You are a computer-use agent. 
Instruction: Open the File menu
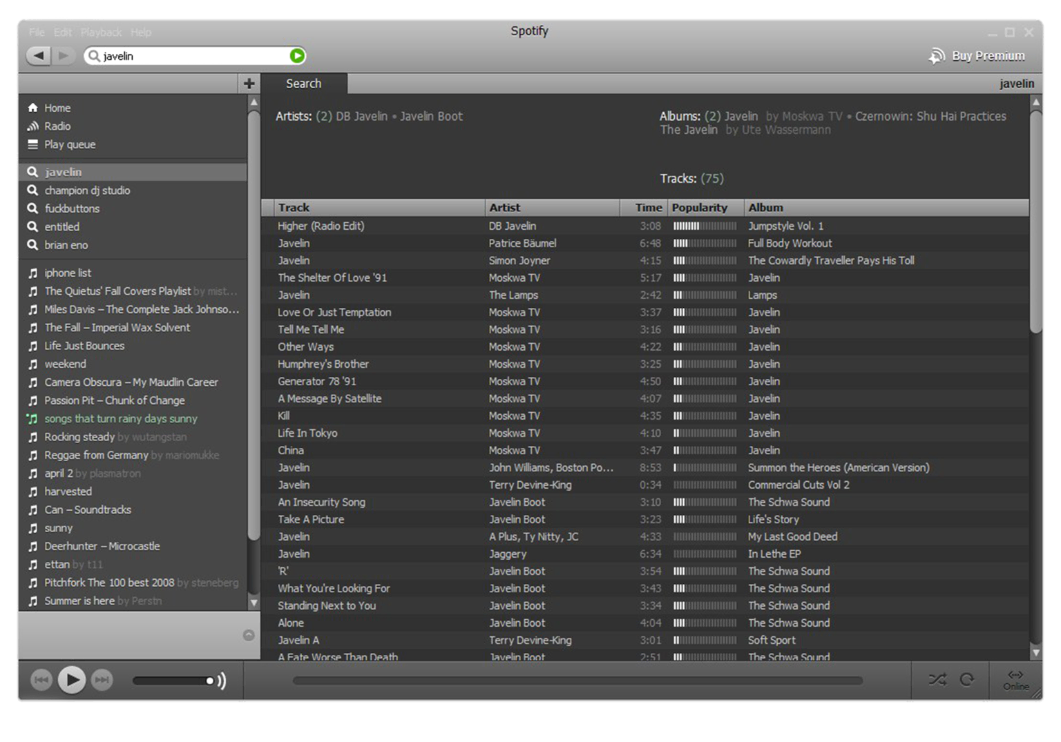[x=37, y=32]
